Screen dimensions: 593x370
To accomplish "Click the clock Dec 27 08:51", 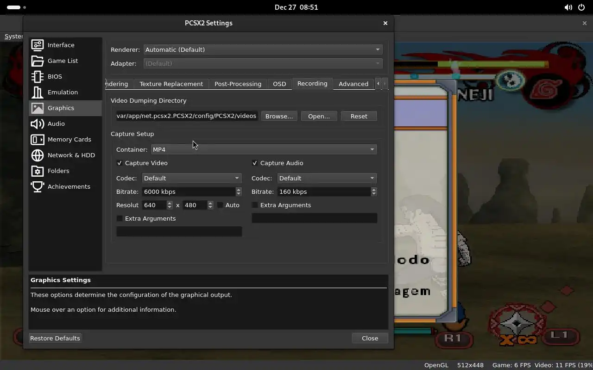I will 296,7.
